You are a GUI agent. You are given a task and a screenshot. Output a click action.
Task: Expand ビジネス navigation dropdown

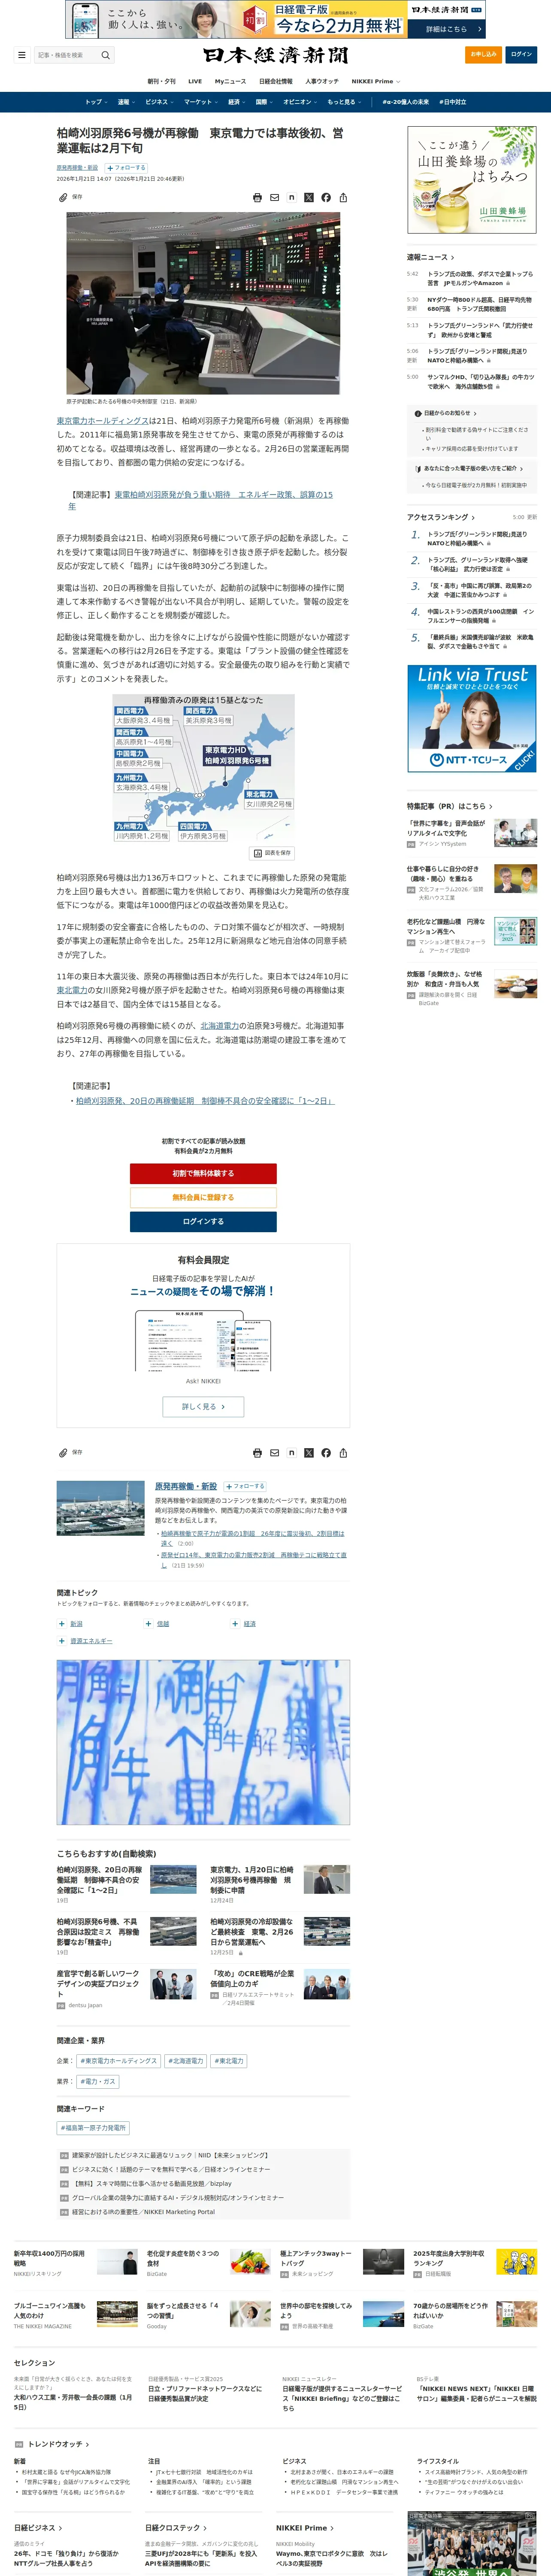pyautogui.click(x=160, y=102)
